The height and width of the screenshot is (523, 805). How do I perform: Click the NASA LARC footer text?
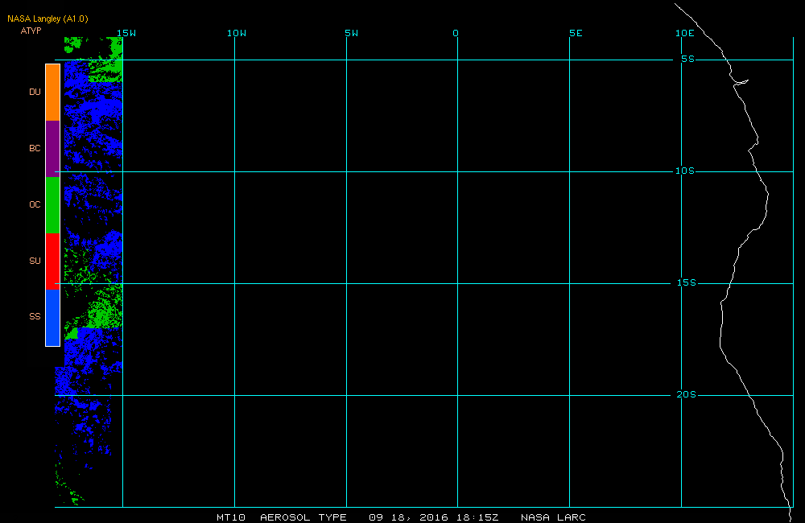[554, 517]
